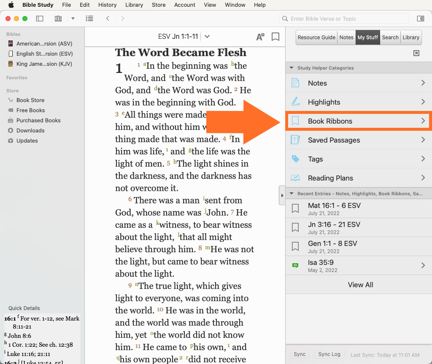Viewport: 432px width, 364px height.
Task: Switch to the Resource Guide tab
Action: tap(316, 38)
